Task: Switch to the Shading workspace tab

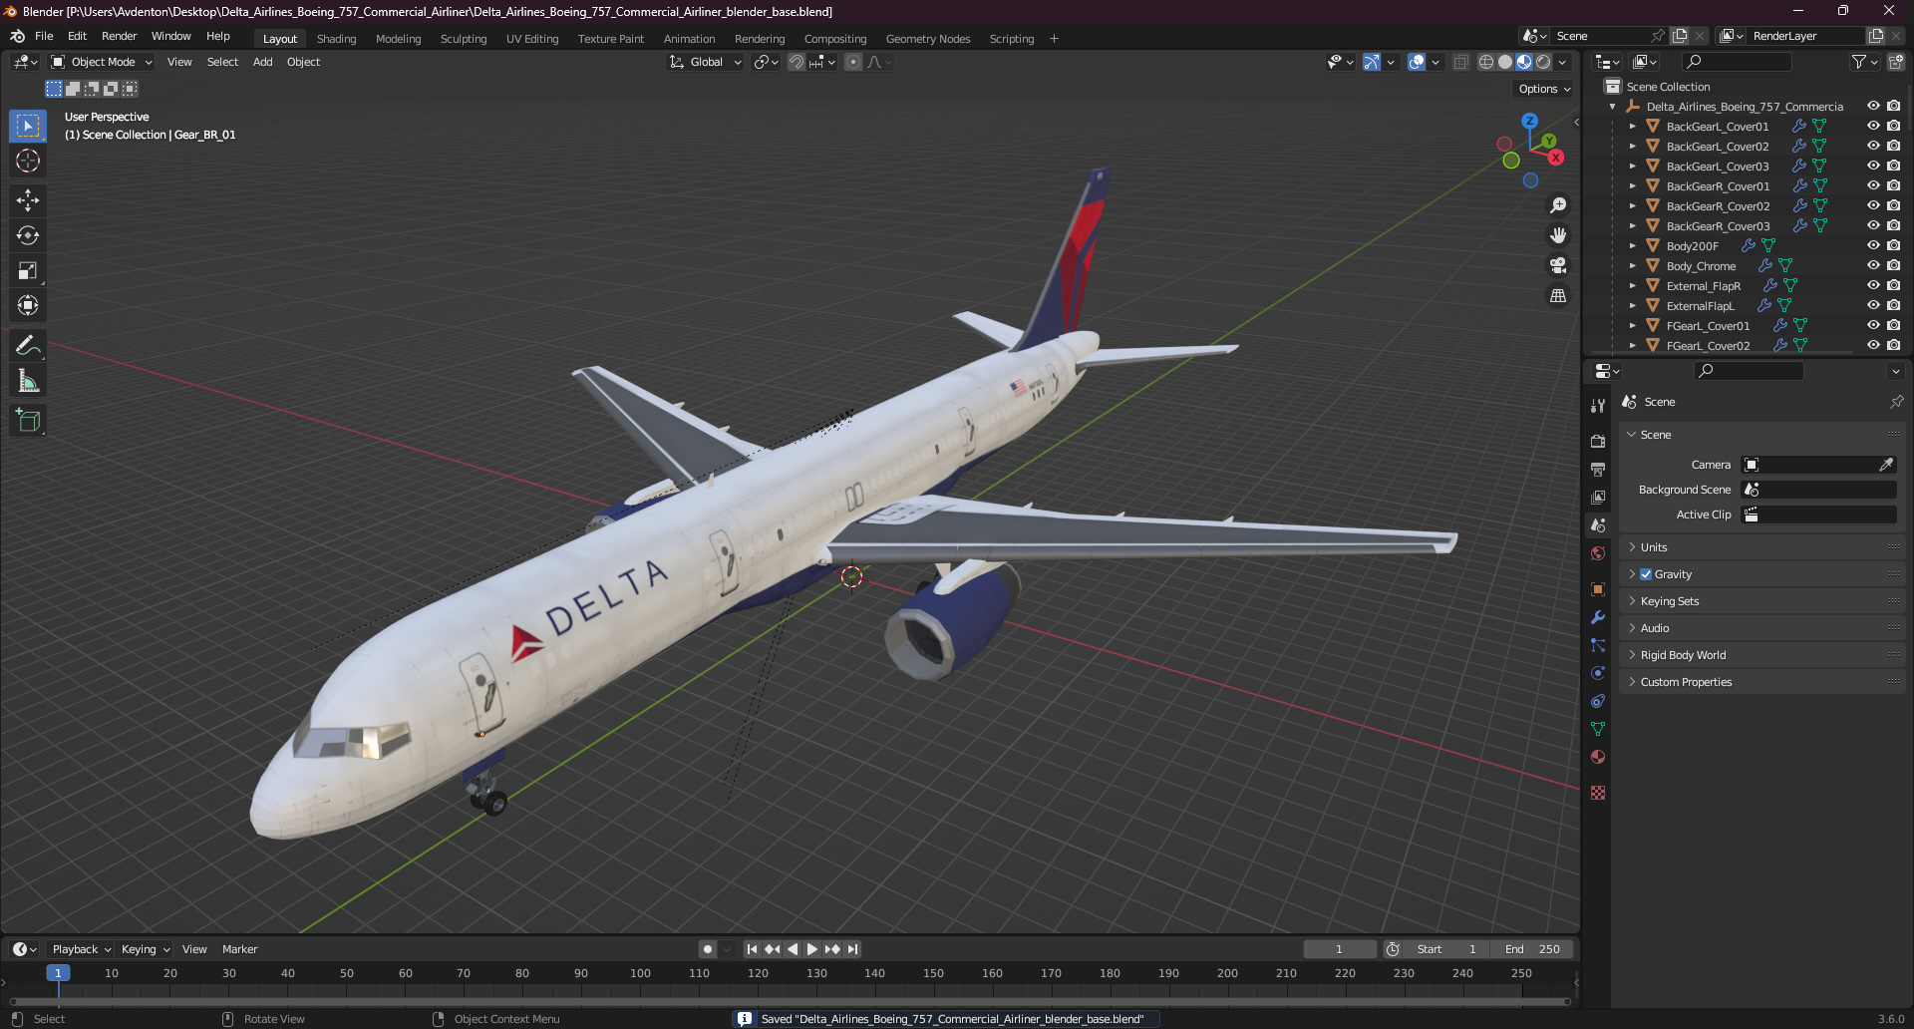Action: point(336,39)
